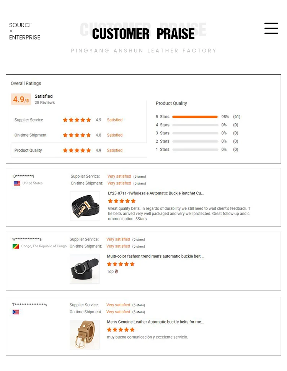287x371 pixels.
Task: Select the Supplier Service rating row
Action: coord(79,120)
